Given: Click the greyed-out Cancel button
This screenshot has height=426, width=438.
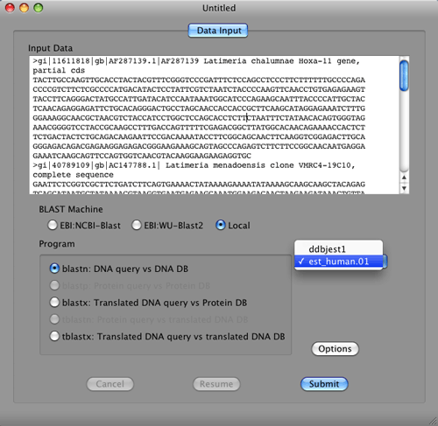Looking at the screenshot, I should [x=110, y=384].
